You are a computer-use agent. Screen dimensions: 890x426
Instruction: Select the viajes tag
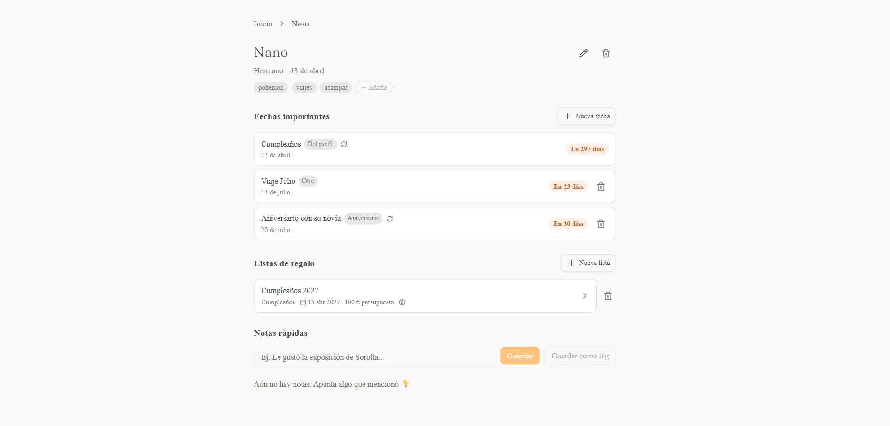tap(304, 88)
